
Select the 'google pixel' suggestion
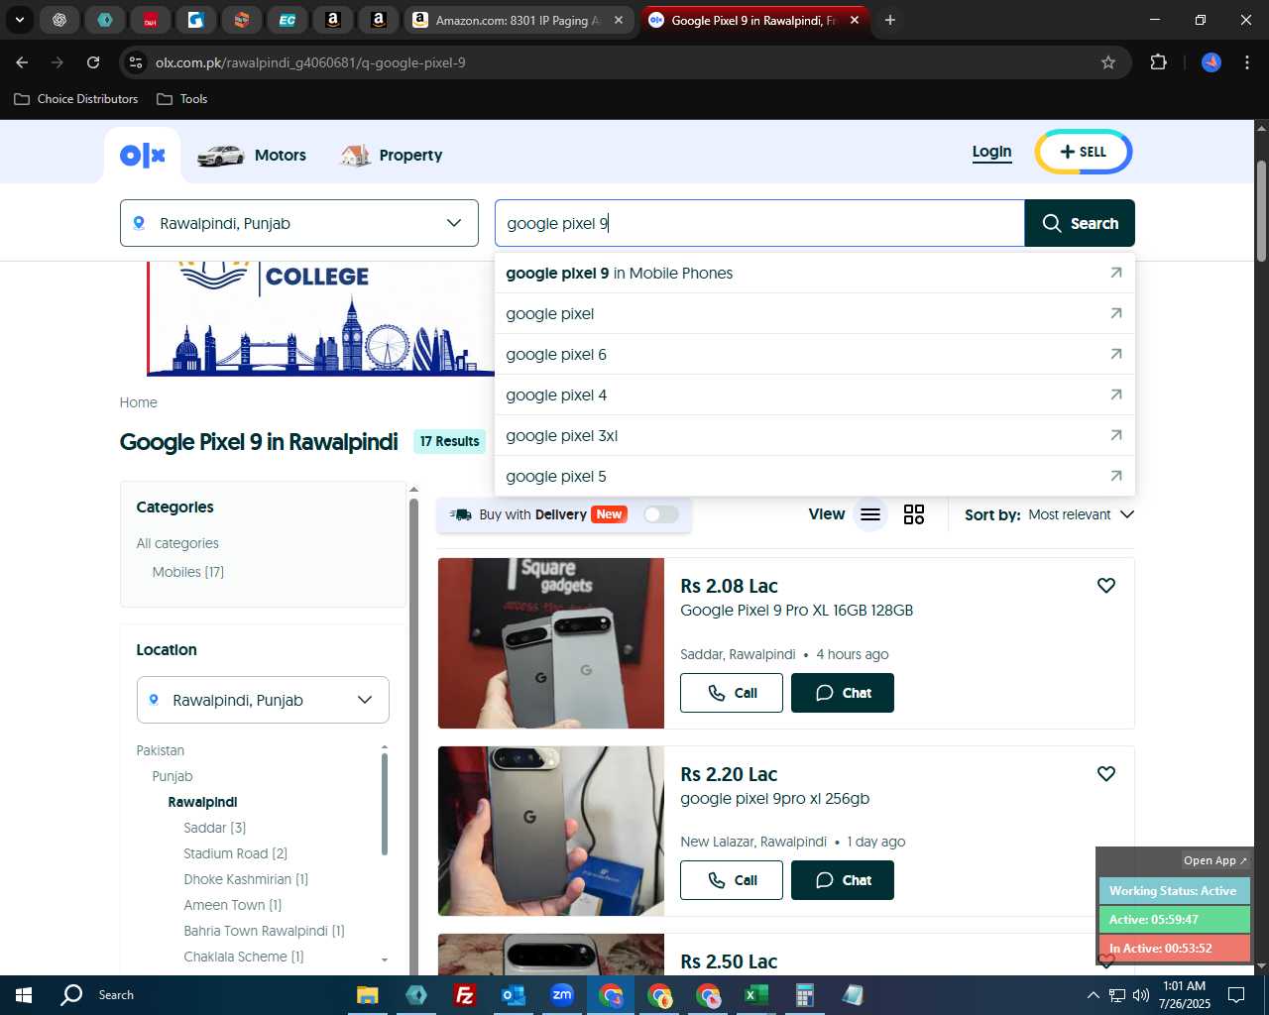tap(815, 313)
